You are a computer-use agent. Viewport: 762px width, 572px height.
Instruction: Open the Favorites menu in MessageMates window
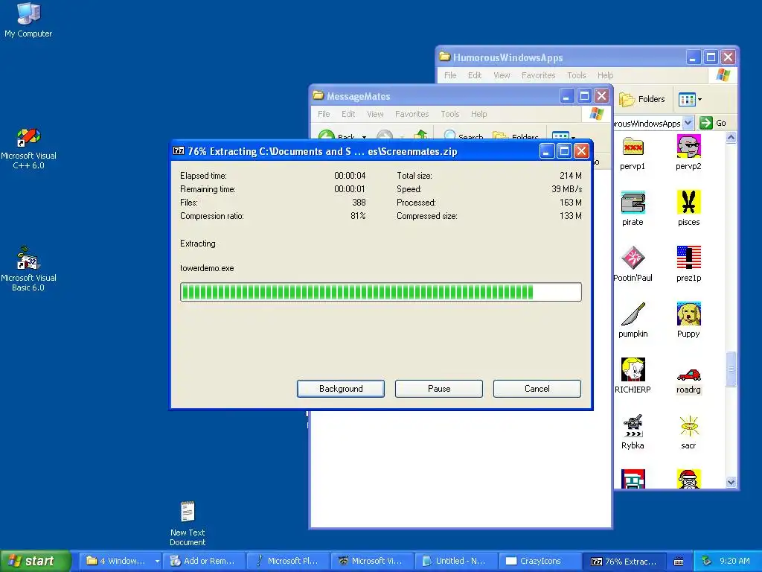point(412,114)
